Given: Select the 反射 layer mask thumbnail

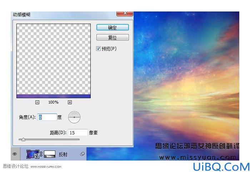Looking at the screenshot, I should [50, 154].
